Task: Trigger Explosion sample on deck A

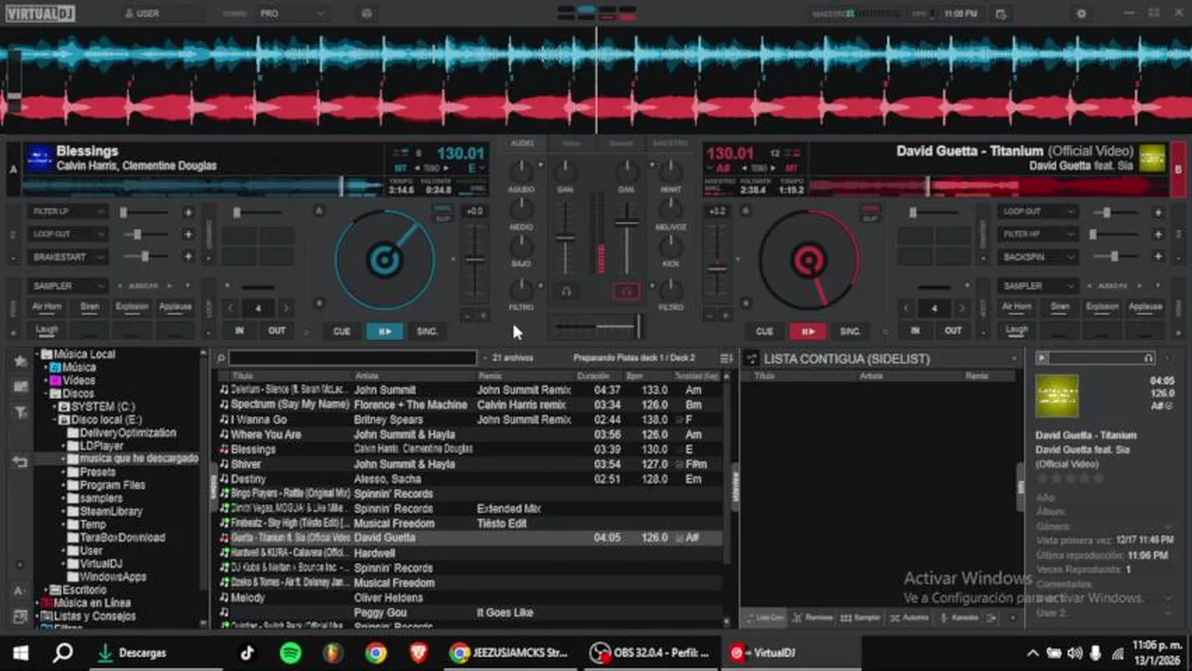Action: pos(132,307)
